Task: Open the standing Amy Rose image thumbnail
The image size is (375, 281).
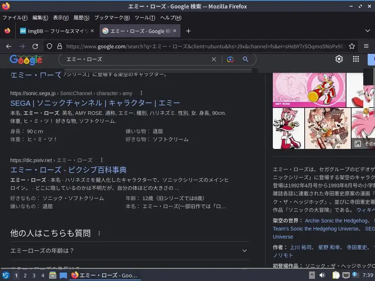Action: 289,128
